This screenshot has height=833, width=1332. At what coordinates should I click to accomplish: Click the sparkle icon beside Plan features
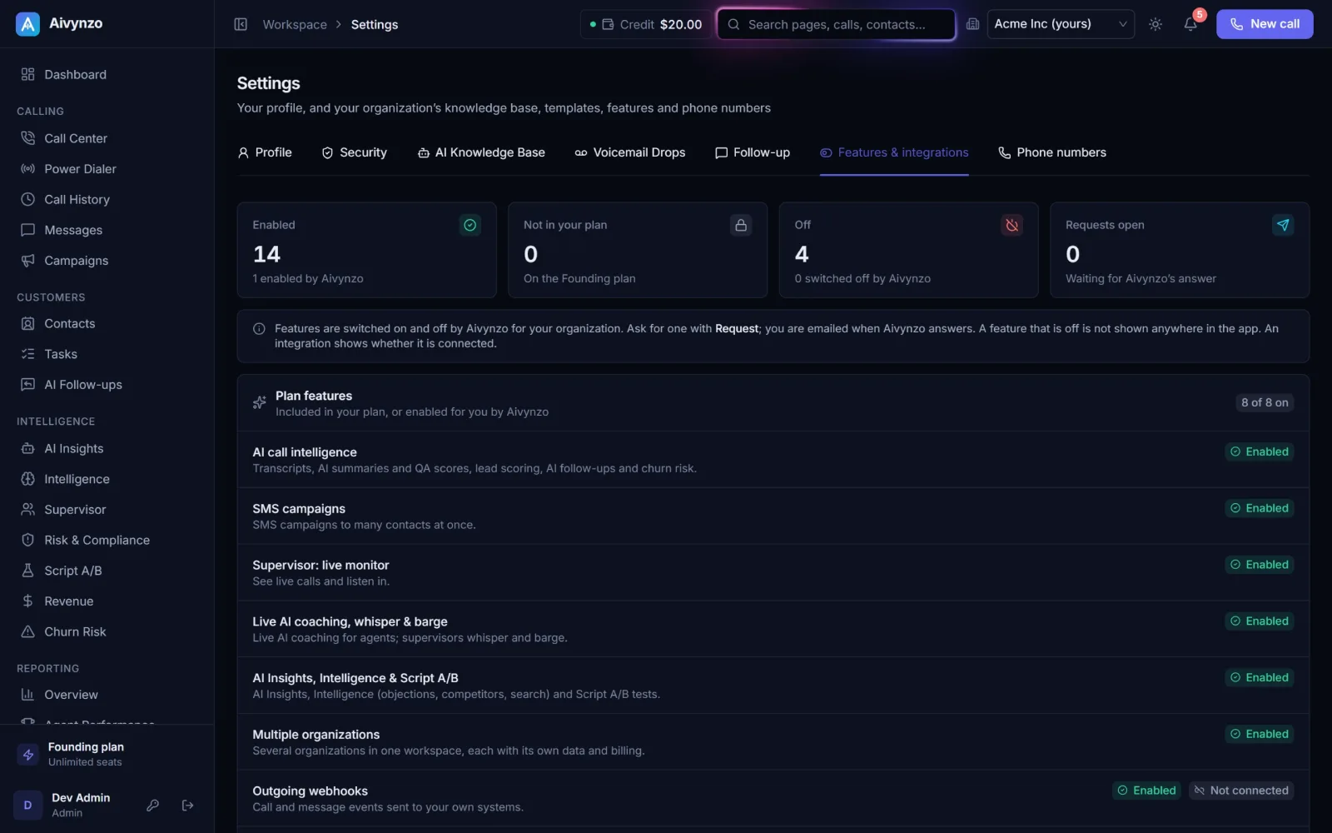260,403
